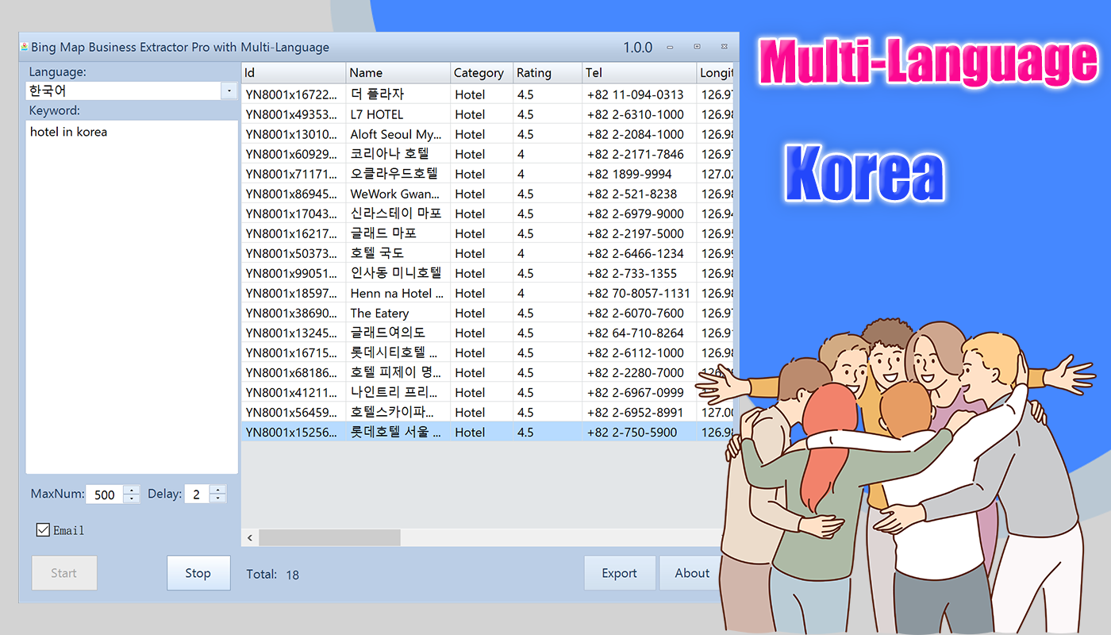The height and width of the screenshot is (635, 1111).
Task: Click into the Keyword text area
Action: point(132,297)
